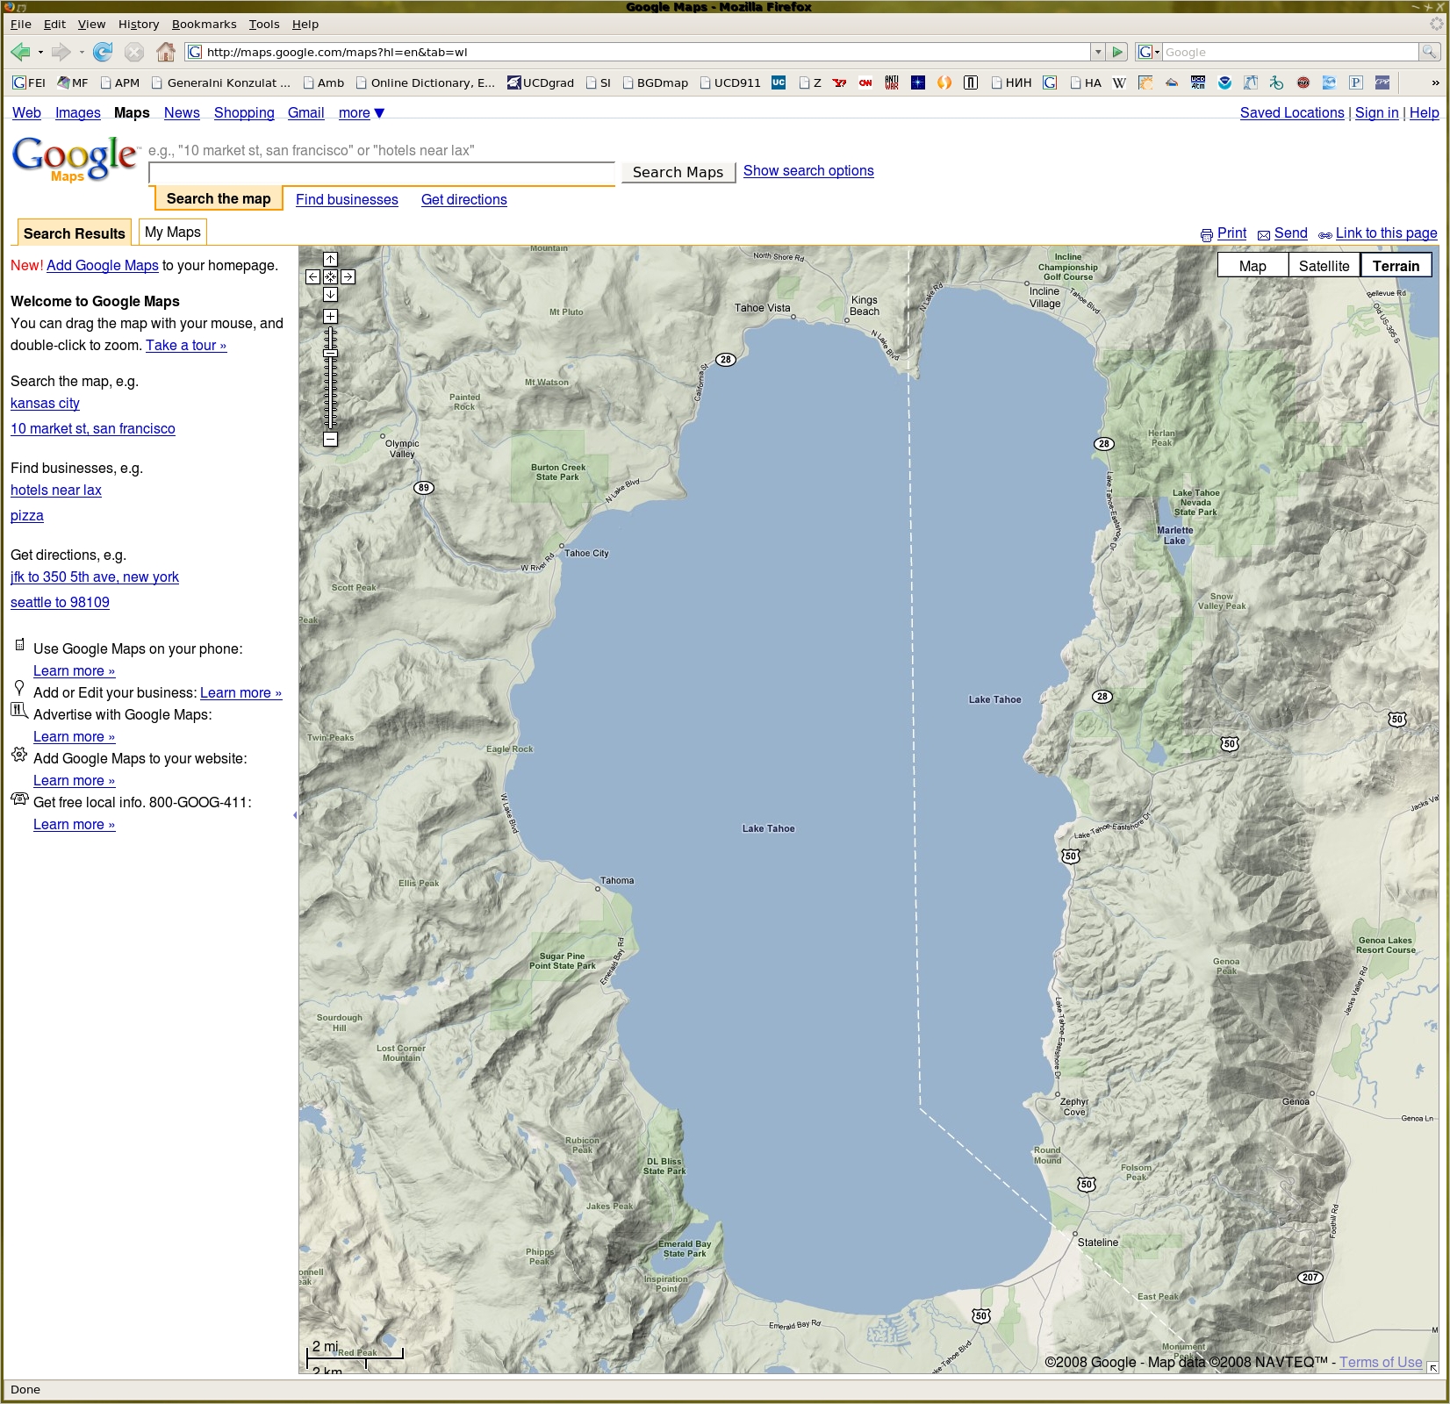Click the browser back arrow

tap(20, 53)
